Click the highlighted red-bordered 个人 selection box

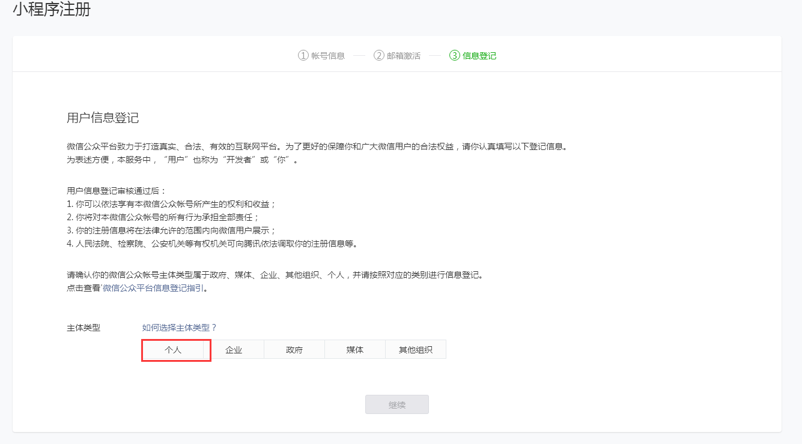(175, 349)
